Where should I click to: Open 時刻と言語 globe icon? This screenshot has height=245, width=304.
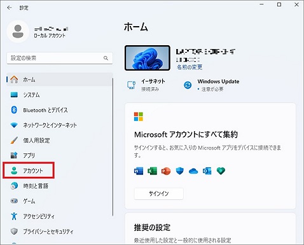click(x=14, y=186)
